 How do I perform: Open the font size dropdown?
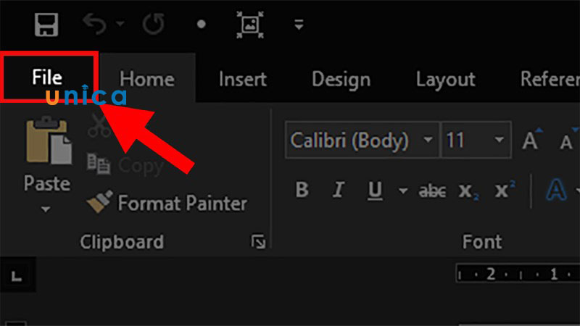click(x=500, y=140)
